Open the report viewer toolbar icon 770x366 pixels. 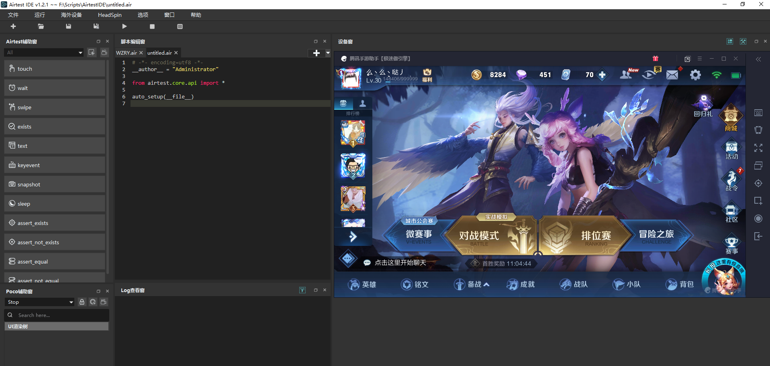[x=180, y=27]
